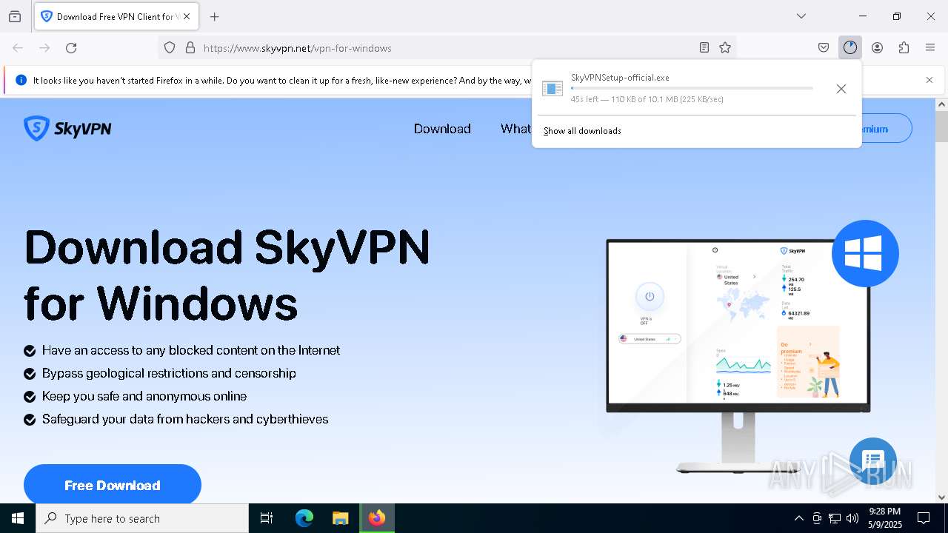Open the network status tray icon
Screen dimensions: 948x533
(835, 518)
